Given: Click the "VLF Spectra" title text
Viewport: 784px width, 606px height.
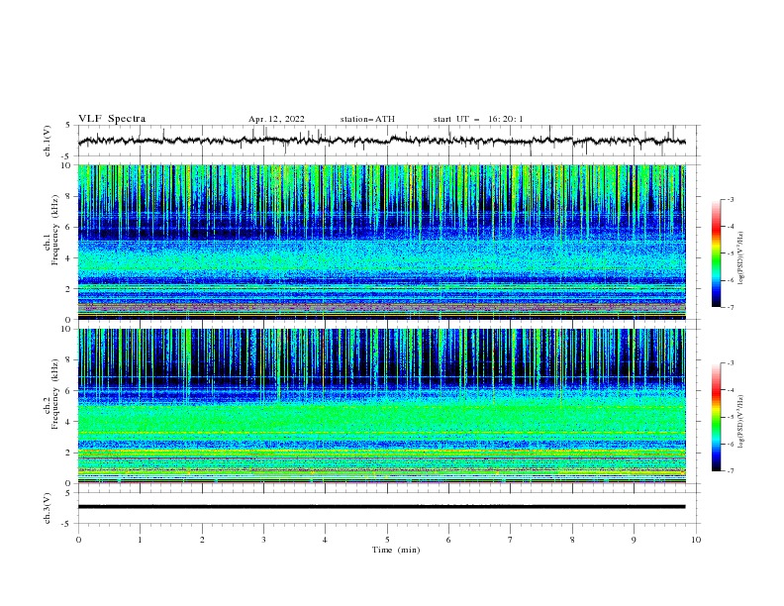Looking at the screenshot, I should pos(112,119).
